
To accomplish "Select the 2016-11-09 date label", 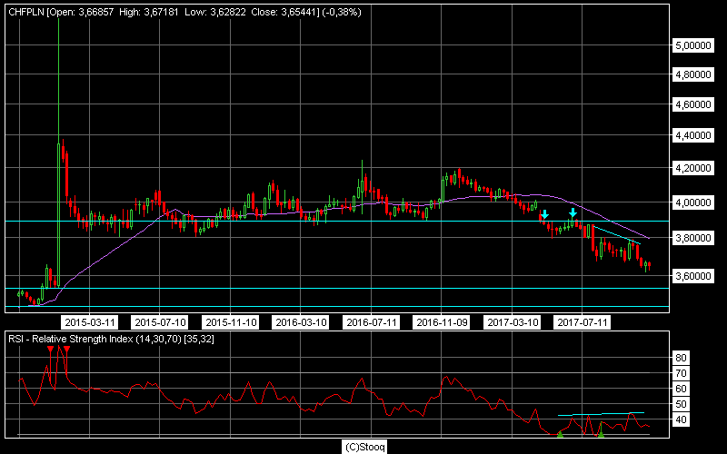I will point(442,322).
